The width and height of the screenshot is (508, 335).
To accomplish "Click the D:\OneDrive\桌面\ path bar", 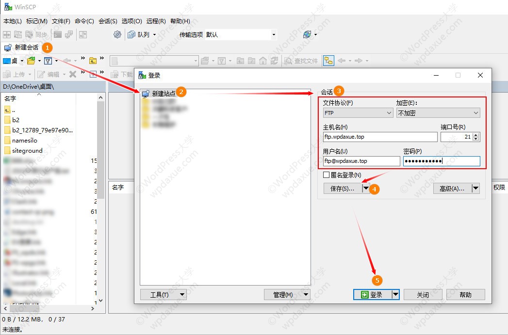I will pos(53,86).
